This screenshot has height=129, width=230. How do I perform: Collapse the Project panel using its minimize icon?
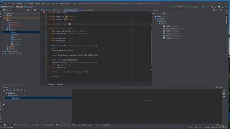point(38,10)
